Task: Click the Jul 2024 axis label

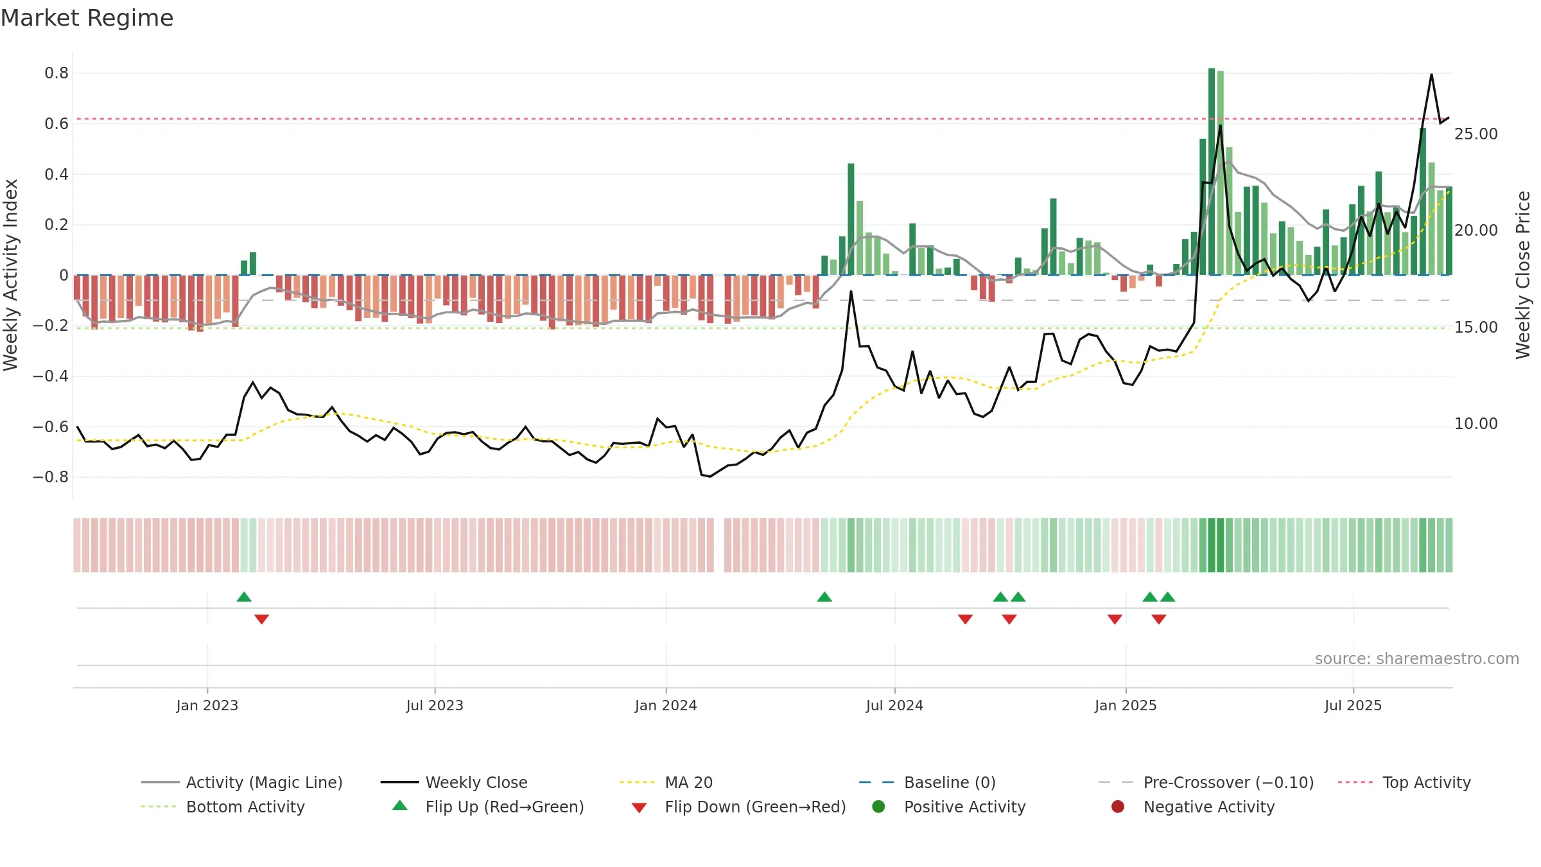Action: [x=894, y=705]
